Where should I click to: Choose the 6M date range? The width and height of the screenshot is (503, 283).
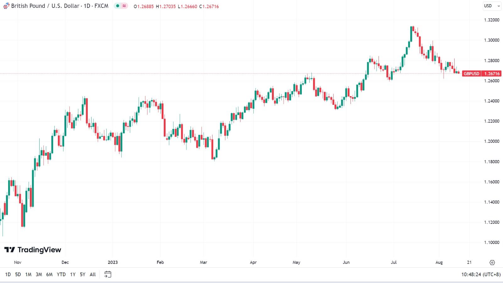[x=49, y=275]
